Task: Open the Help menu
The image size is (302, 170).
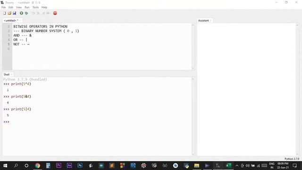Action: [x=44, y=8]
